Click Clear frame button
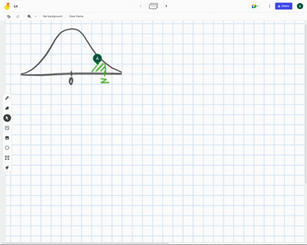Screen dimensions: 307x245 click(x=76, y=17)
